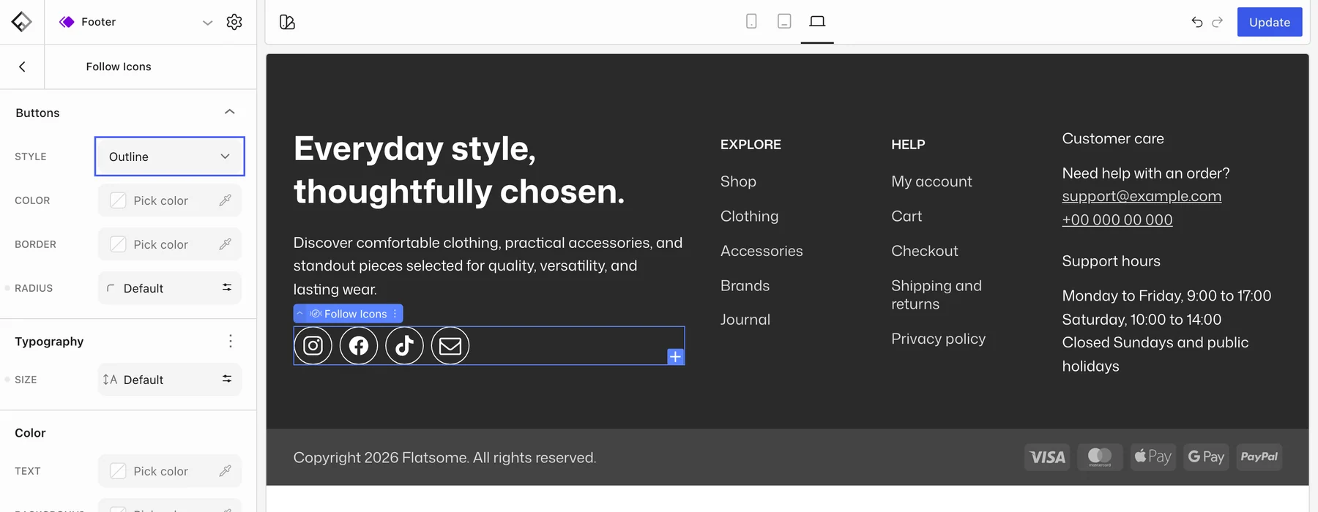Pick a Border color swatch

[x=118, y=244]
